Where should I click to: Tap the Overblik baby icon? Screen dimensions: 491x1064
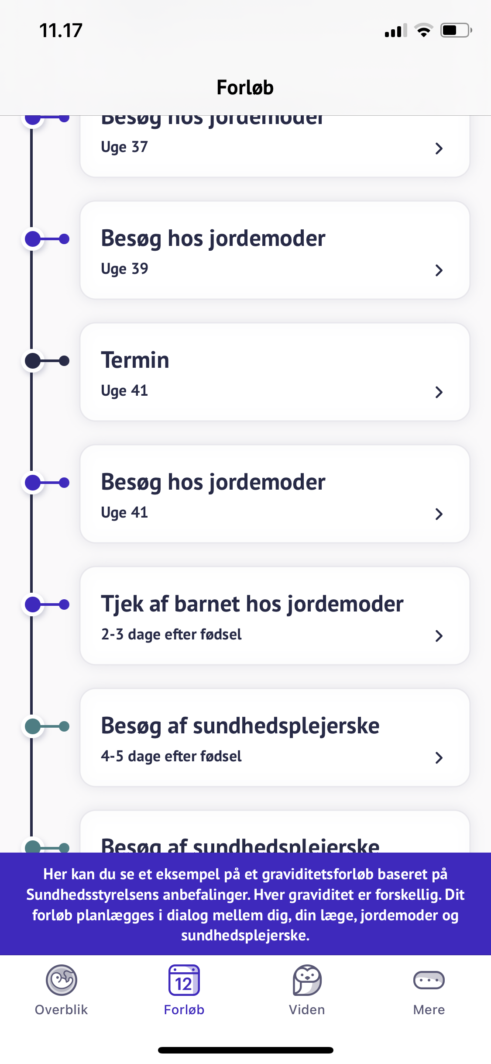(62, 980)
